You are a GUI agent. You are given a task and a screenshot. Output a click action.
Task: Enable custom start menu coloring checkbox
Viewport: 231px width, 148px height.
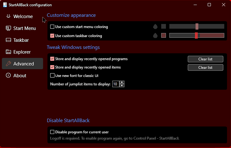pyautogui.click(x=52, y=27)
